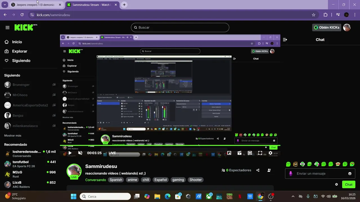Click the green Chat send button
The width and height of the screenshot is (360, 202).
[348, 185]
